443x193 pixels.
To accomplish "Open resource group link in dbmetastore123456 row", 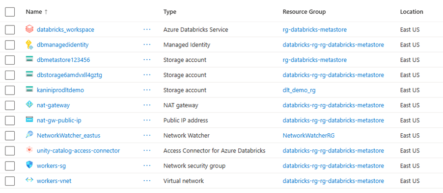I will (x=314, y=60).
